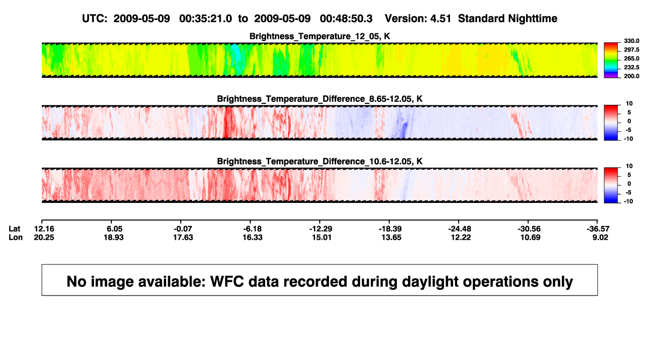Click latitude value '-0.07'
664x341 pixels.
click(184, 228)
